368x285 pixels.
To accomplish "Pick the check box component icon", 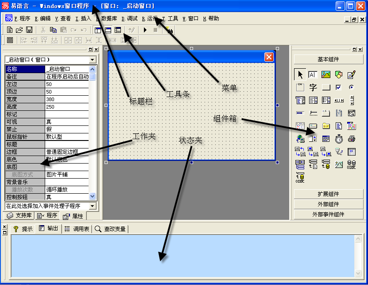I will click(338, 87).
